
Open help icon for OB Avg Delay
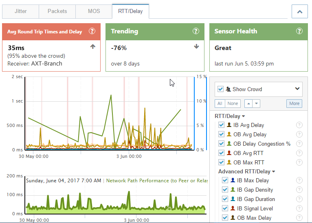[299, 134]
